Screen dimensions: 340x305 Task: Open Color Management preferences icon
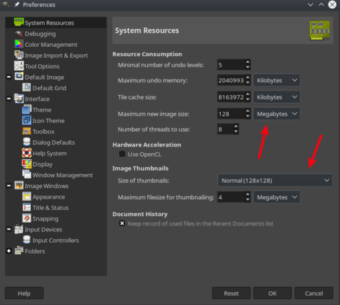point(19,44)
